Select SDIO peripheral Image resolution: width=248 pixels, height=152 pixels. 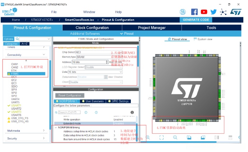pyautogui.click(x=14, y=86)
